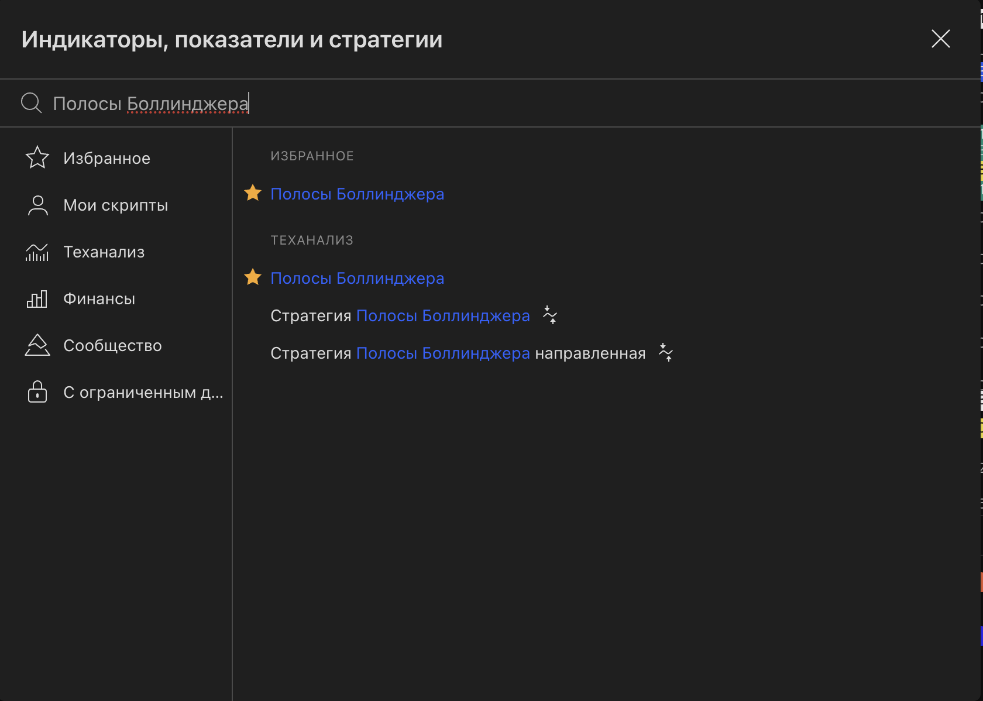Viewport: 983px width, 701px height.
Task: Click the person icon for Мои скрипты
Action: pyautogui.click(x=37, y=205)
